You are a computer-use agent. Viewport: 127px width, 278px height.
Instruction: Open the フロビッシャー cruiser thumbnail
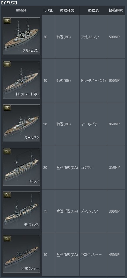[21, 254]
